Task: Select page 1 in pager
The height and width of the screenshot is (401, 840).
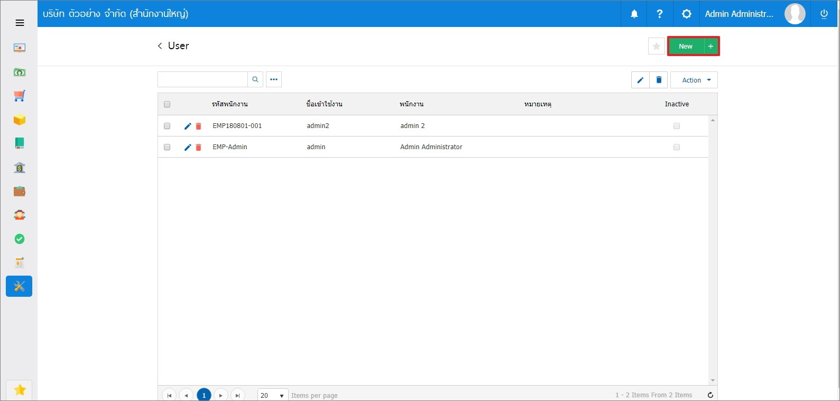Action: tap(204, 395)
